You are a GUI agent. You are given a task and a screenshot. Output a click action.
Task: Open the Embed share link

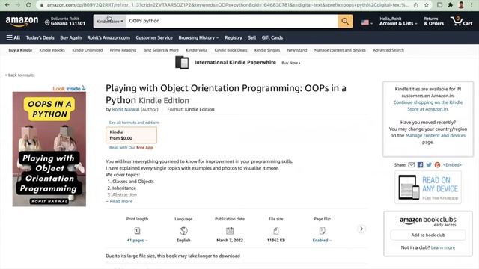pos(452,164)
